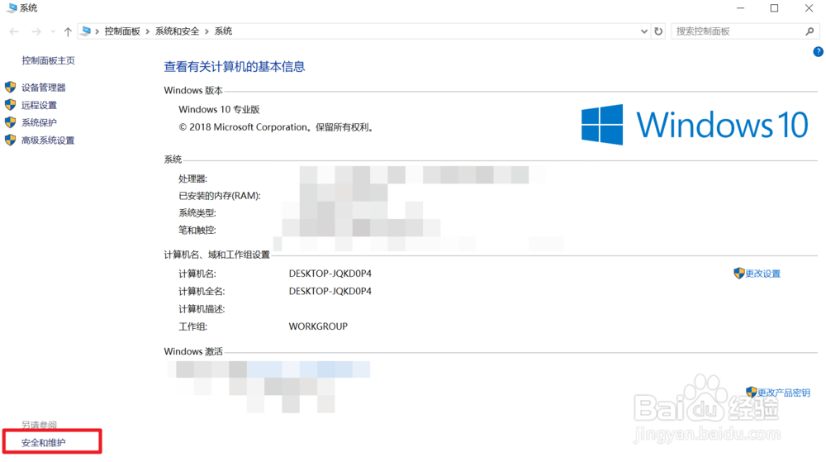
Task: Click the shield icon beside 设备管理器
Action: tap(10, 87)
